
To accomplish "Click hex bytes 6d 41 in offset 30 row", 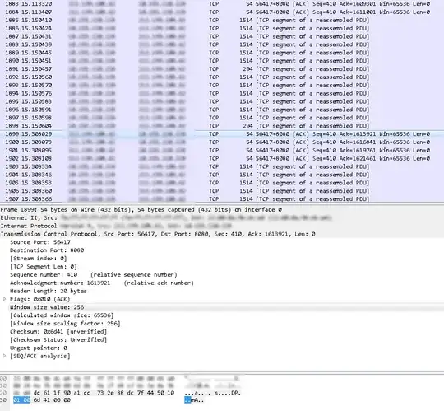I will [42, 400].
